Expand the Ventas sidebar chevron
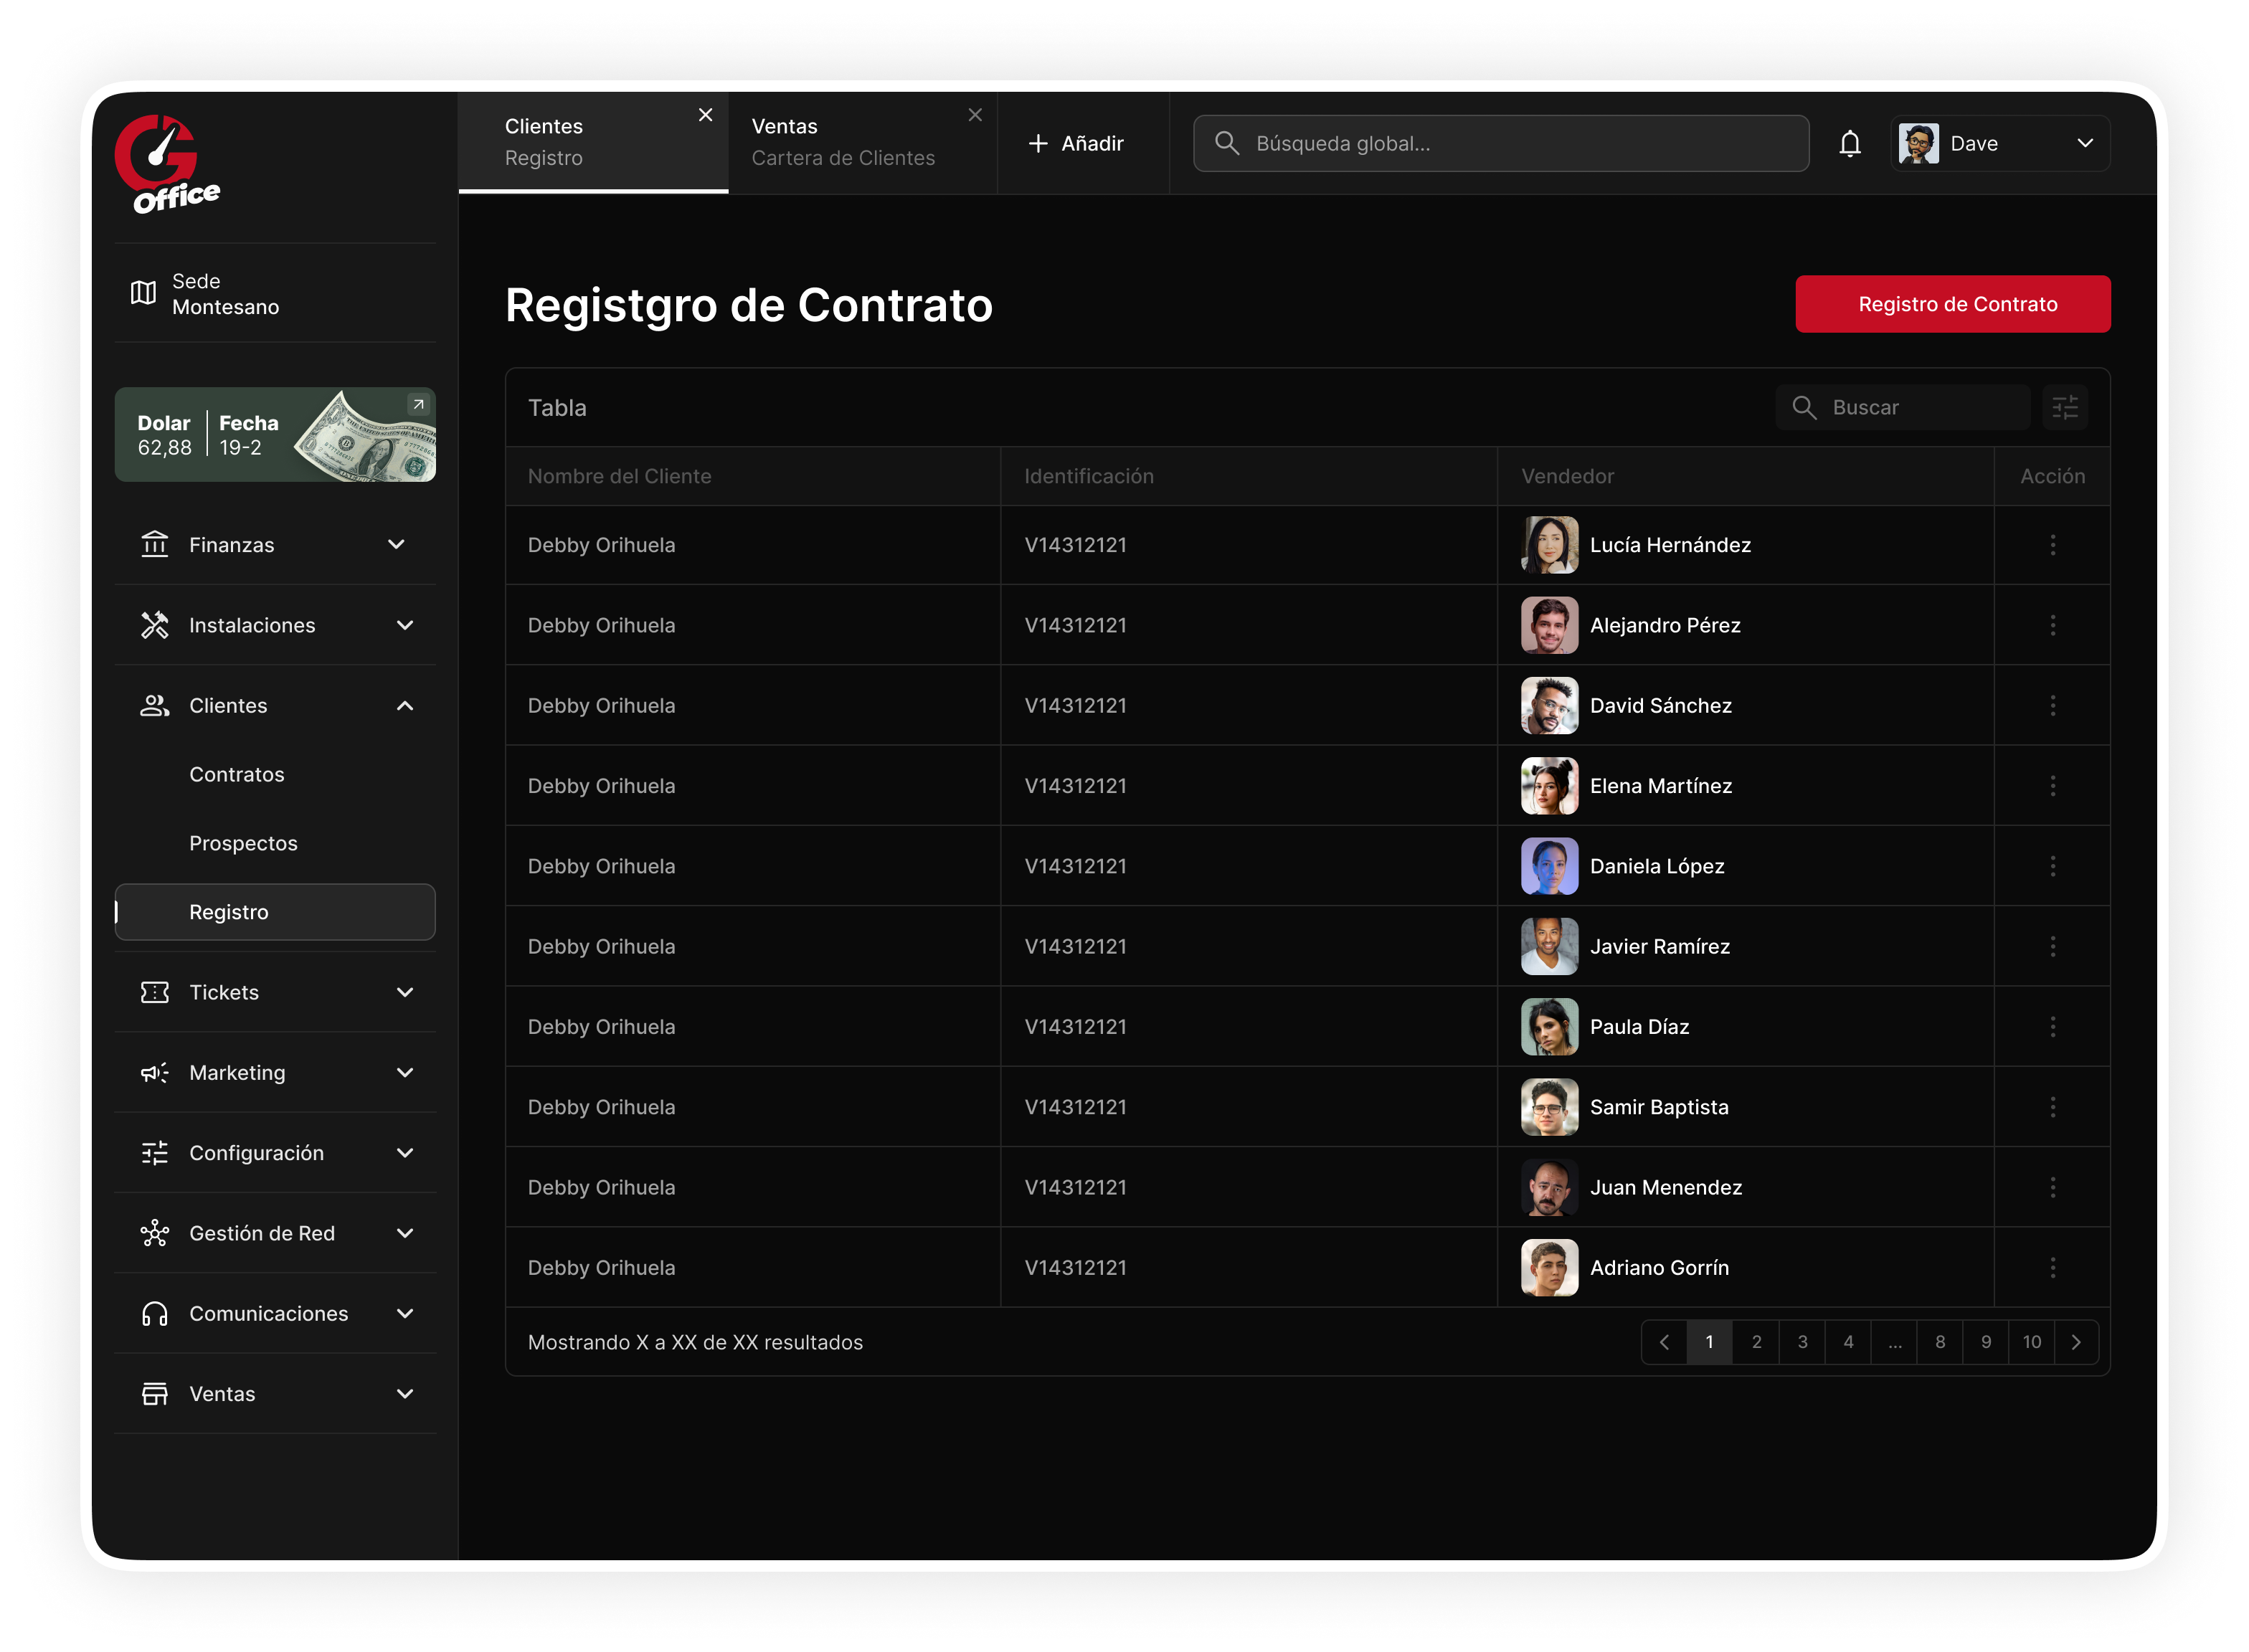The width and height of the screenshot is (2249, 1652). (404, 1393)
